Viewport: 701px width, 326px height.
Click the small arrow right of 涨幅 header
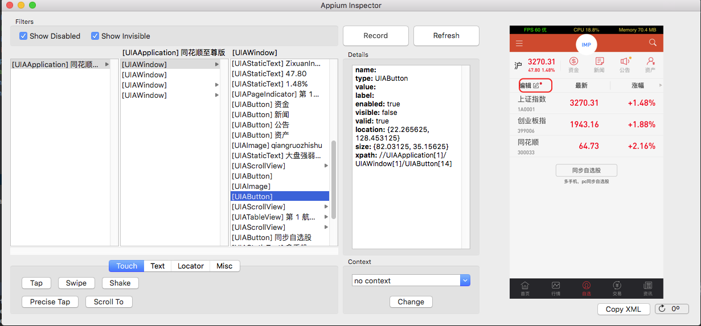(x=661, y=85)
